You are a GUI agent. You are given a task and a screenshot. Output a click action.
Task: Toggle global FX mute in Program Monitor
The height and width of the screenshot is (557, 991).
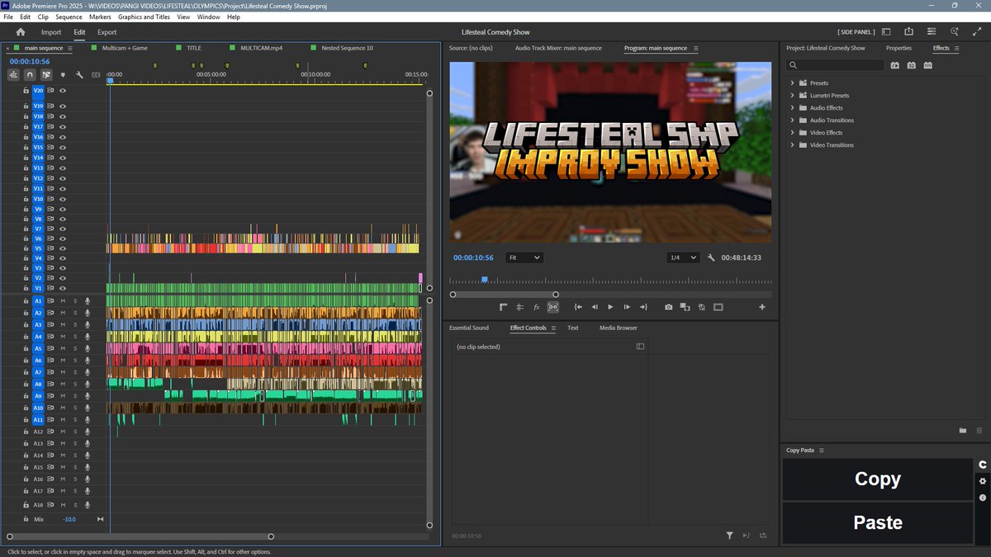coord(536,307)
